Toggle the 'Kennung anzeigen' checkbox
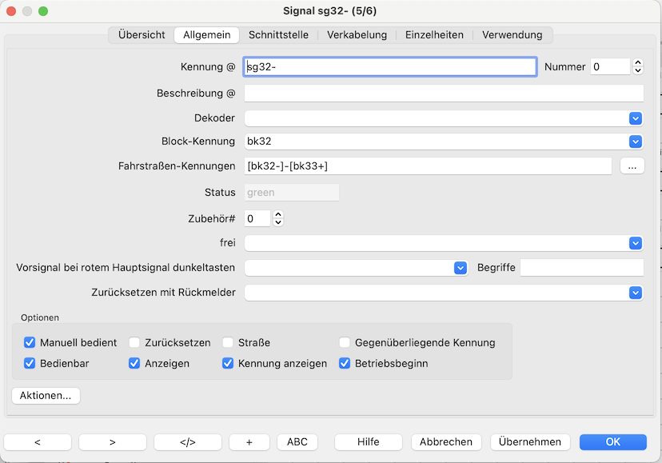The image size is (662, 463). point(228,363)
